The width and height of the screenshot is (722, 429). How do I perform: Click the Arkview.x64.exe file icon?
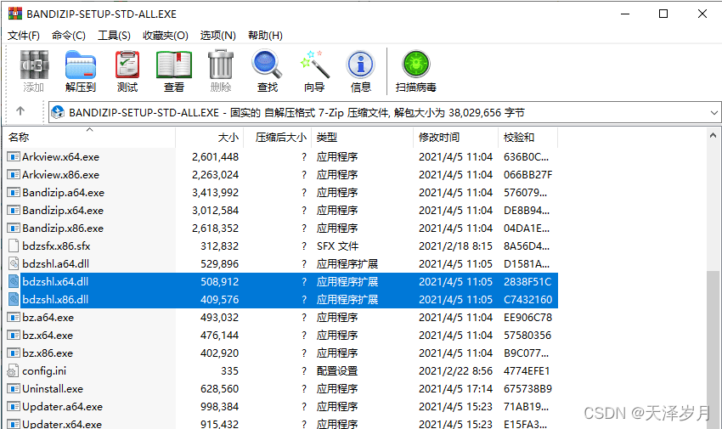[x=14, y=157]
